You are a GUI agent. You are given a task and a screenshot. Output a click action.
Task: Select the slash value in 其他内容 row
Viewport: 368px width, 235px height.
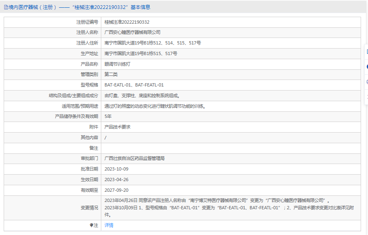[x=105, y=137]
